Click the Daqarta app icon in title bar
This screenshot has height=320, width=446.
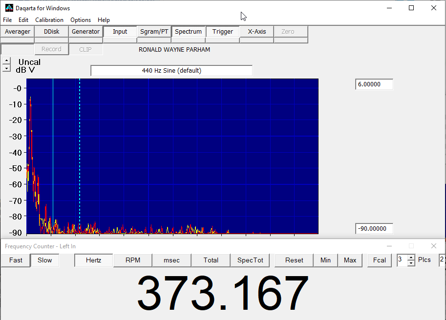coord(9,8)
